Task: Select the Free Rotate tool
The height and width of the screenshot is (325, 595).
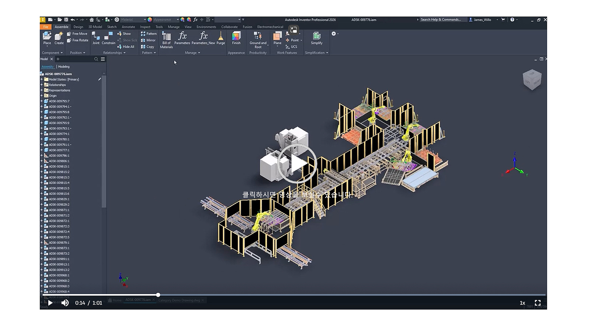Action: point(78,40)
